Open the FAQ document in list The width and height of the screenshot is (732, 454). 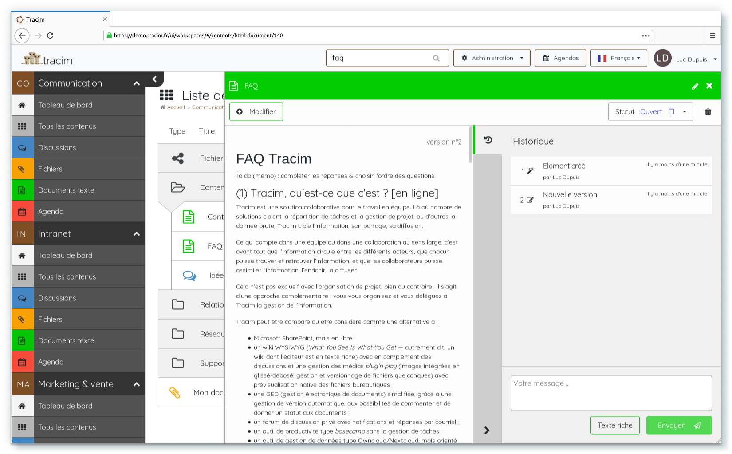tap(198, 246)
